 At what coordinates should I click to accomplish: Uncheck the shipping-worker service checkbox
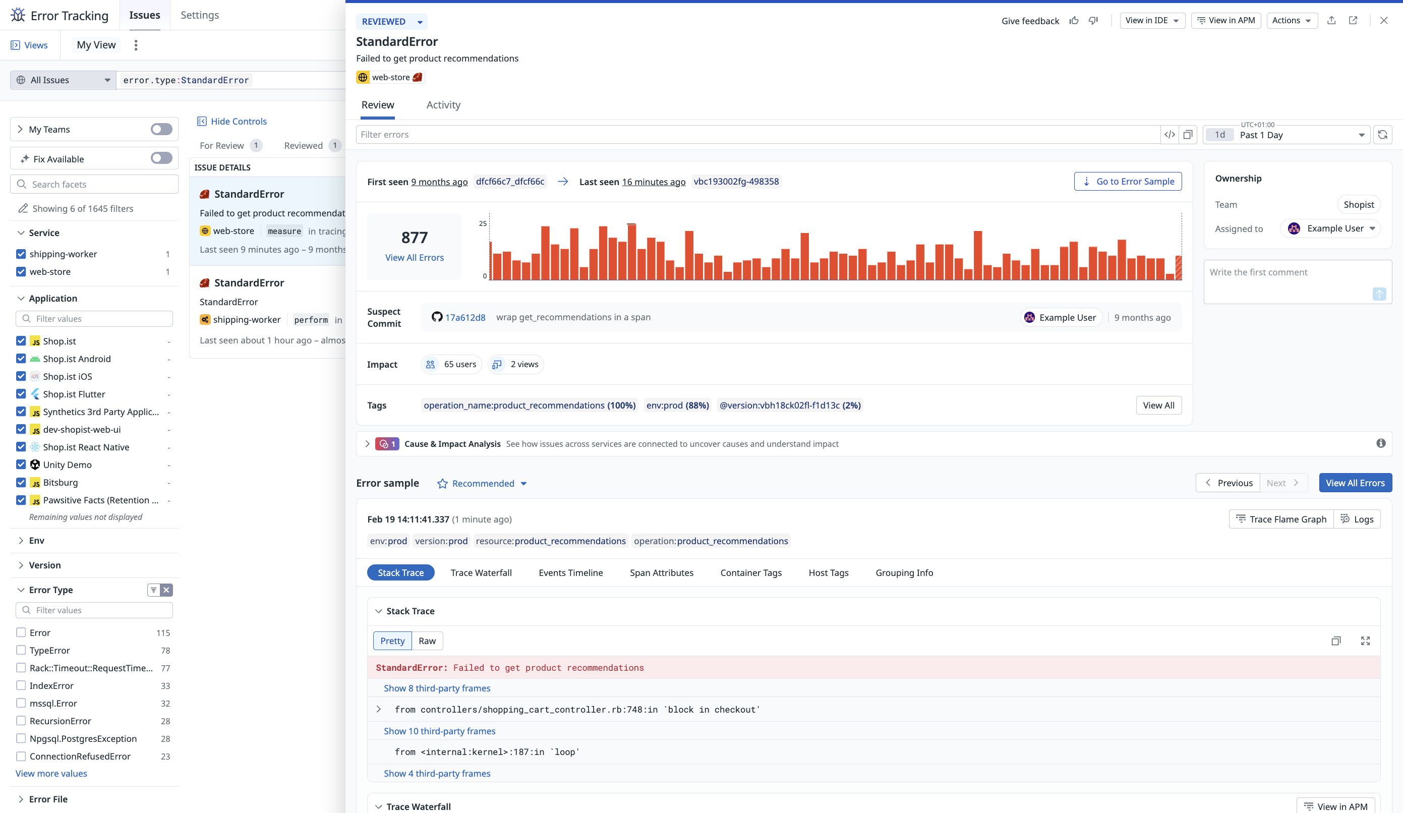pos(21,254)
